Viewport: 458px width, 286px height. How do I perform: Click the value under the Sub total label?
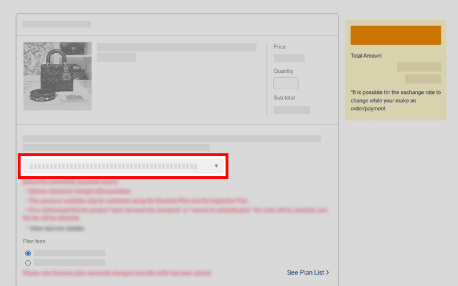pyautogui.click(x=291, y=110)
